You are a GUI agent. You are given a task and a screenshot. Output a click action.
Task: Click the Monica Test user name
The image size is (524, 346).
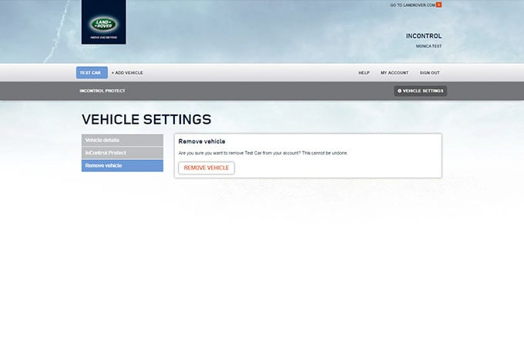coord(428,46)
